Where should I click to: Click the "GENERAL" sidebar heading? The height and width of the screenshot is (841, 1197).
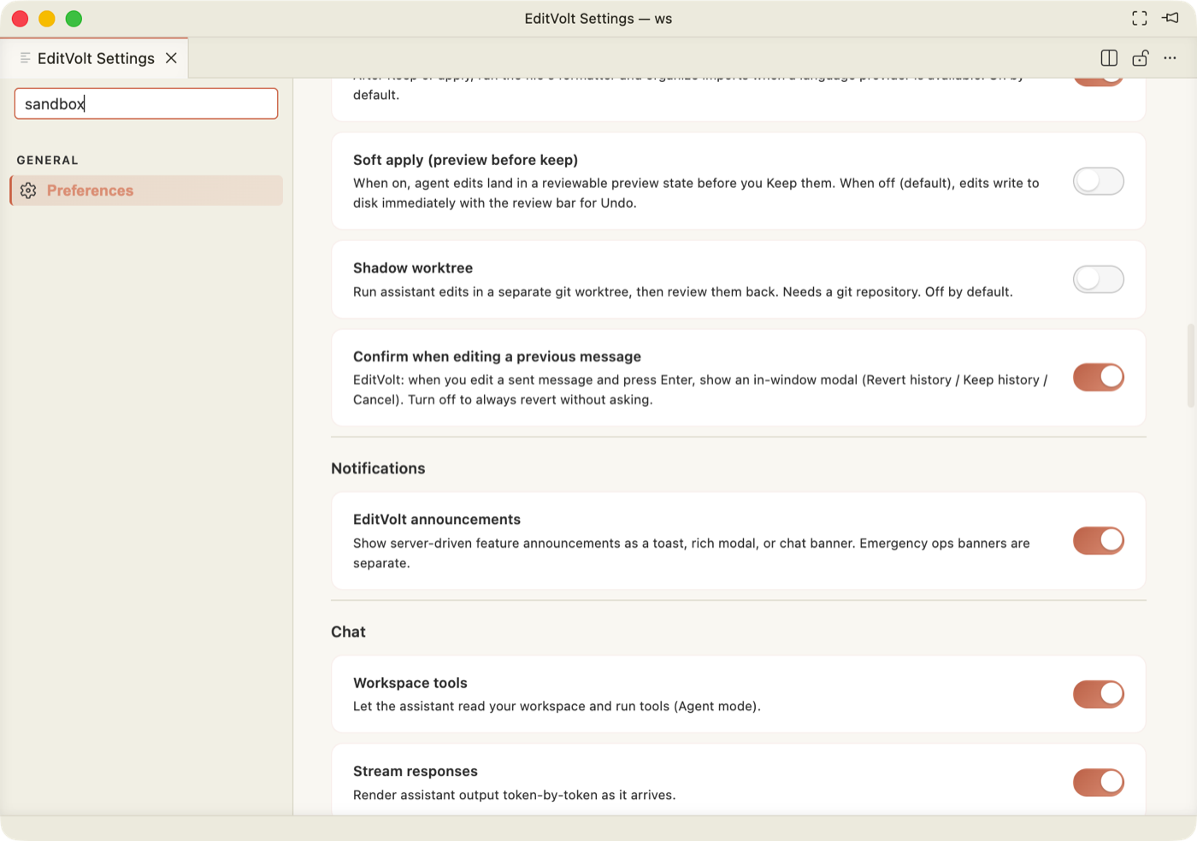(48, 160)
